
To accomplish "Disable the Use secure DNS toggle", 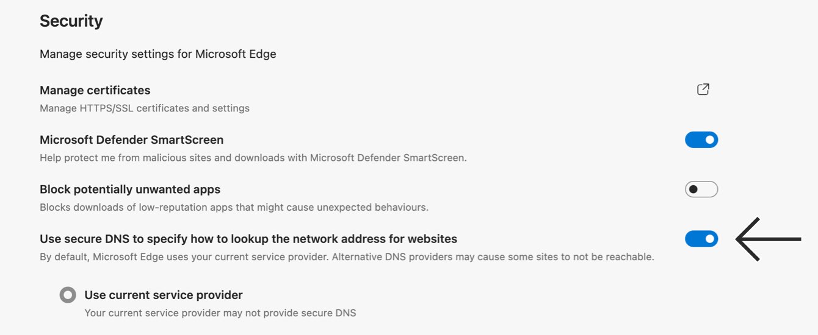I will pos(701,239).
